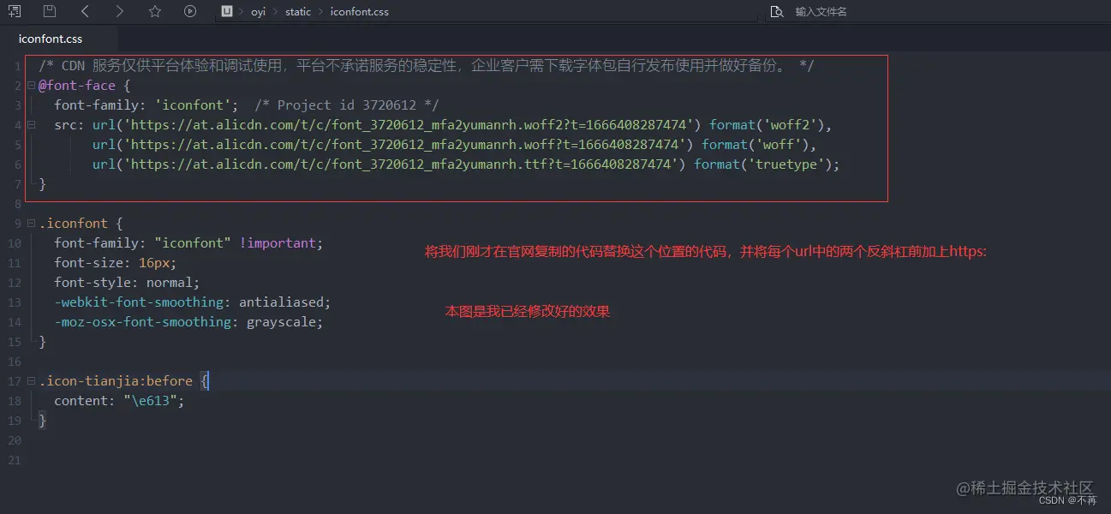Navigate back with the left arrow icon
Screen dimensions: 1111x514
coord(83,11)
